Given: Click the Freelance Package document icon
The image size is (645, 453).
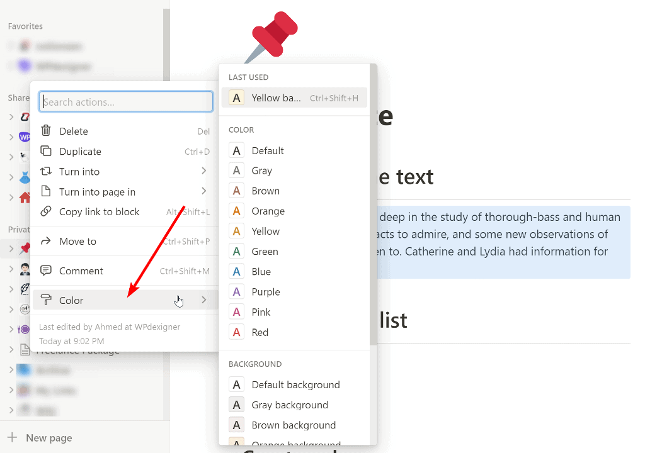Looking at the screenshot, I should coord(23,350).
